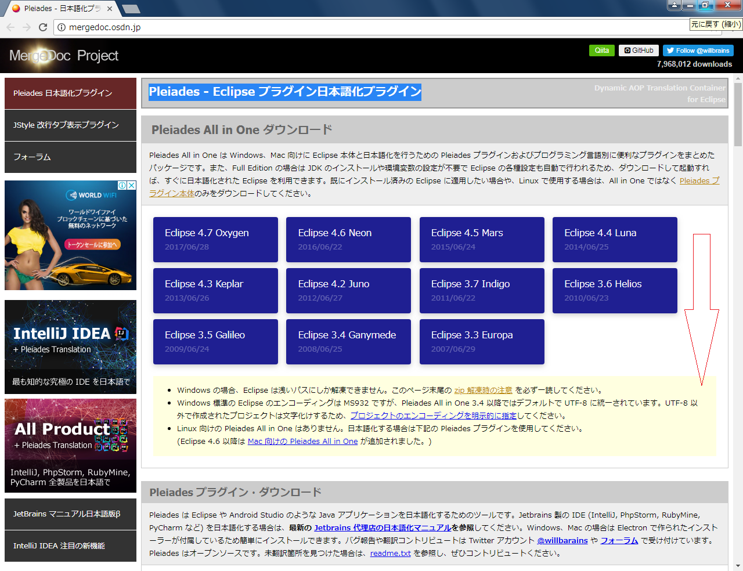This screenshot has width=743, height=571.
Task: Open the readme.txt link
Action: [x=390, y=554]
